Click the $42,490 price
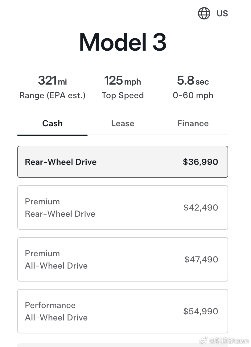The height and width of the screenshot is (347, 251). click(x=201, y=207)
